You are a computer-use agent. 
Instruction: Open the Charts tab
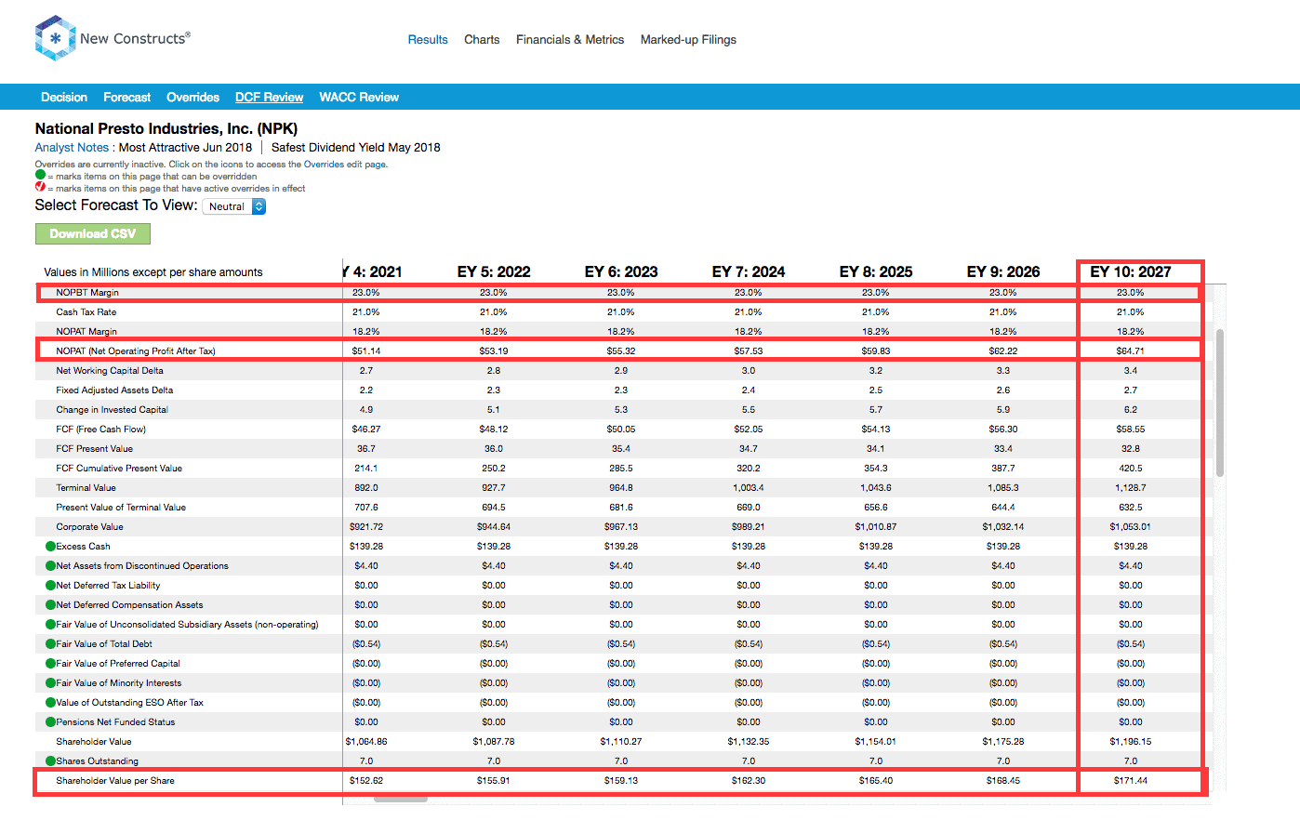click(x=482, y=39)
